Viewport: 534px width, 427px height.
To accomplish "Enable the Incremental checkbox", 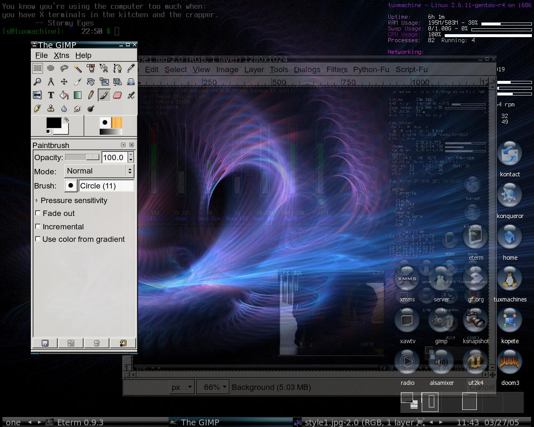I will tap(38, 226).
